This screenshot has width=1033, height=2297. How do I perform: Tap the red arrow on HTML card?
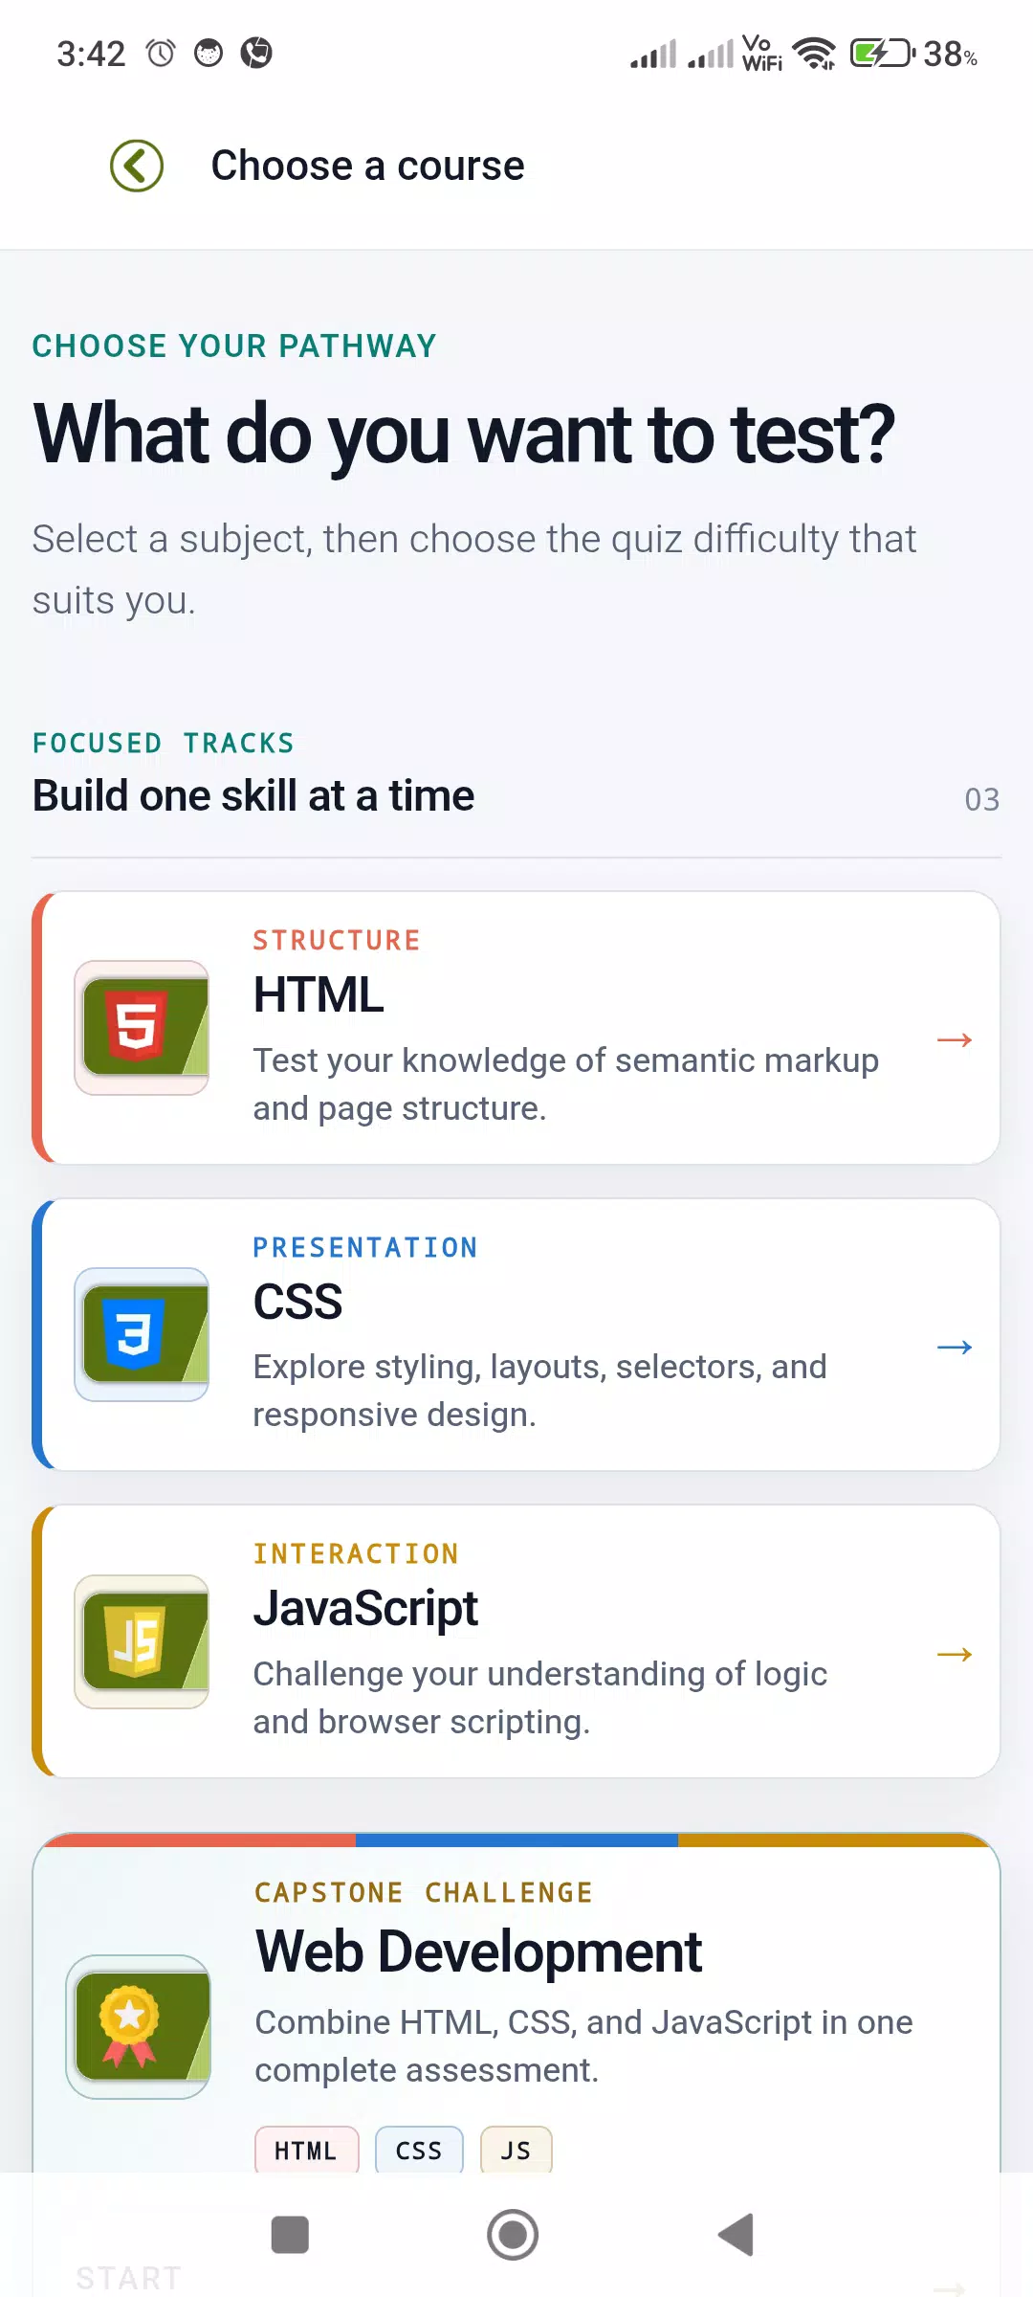tap(954, 1039)
